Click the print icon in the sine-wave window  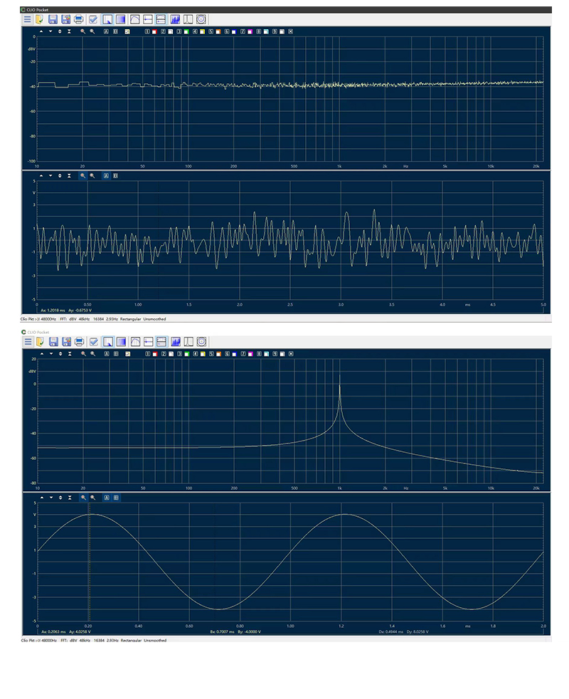[80, 342]
